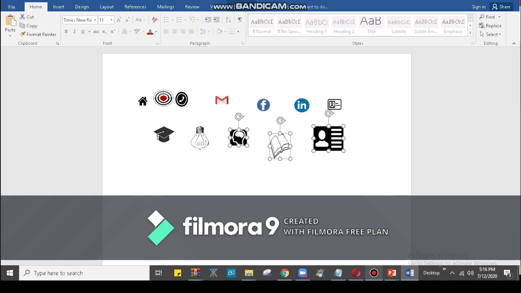
Task: Open the font size dropdown
Action: 111,20
